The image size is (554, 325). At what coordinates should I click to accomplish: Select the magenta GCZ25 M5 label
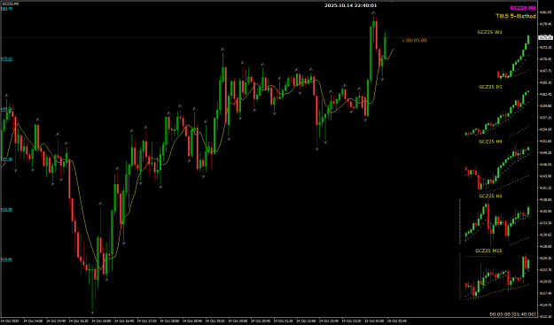coord(523,8)
